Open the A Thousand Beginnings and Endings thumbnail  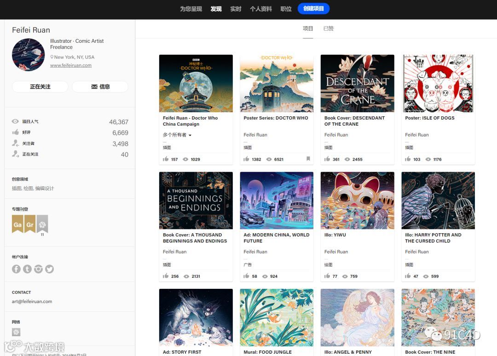[x=196, y=201]
